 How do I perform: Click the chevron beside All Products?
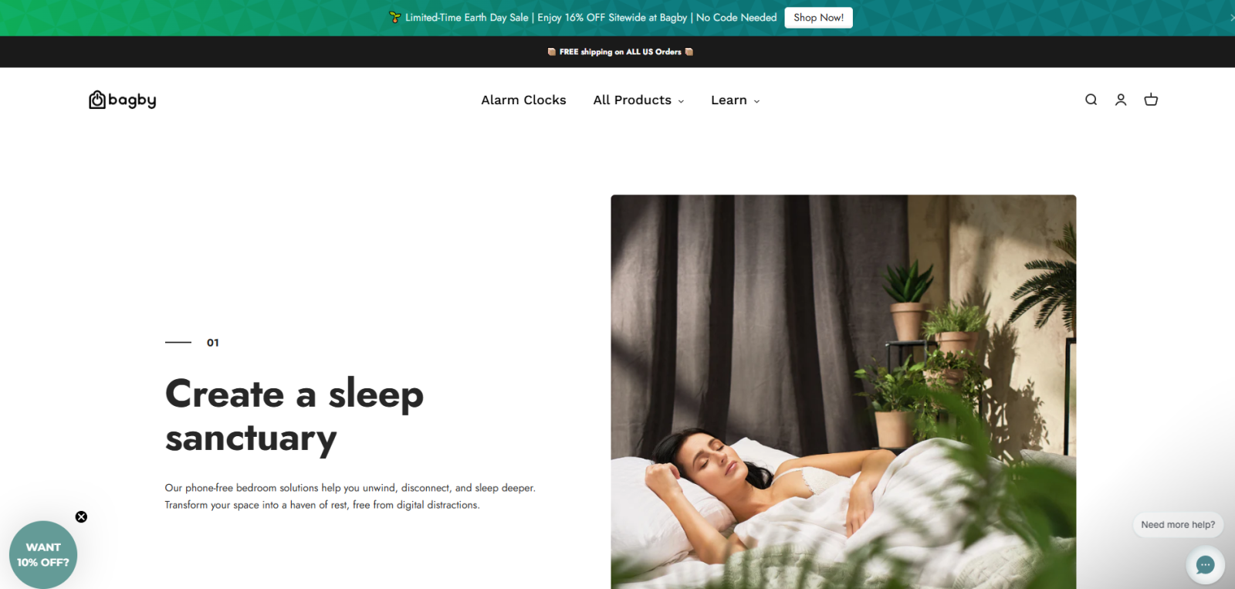point(681,101)
